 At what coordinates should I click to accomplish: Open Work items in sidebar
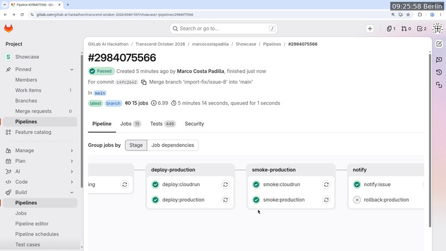click(x=40, y=90)
